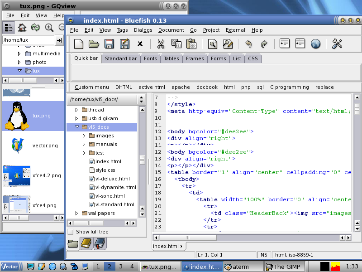Open the DHTML custom menu entry
The width and height of the screenshot is (362, 272).
[x=124, y=87]
